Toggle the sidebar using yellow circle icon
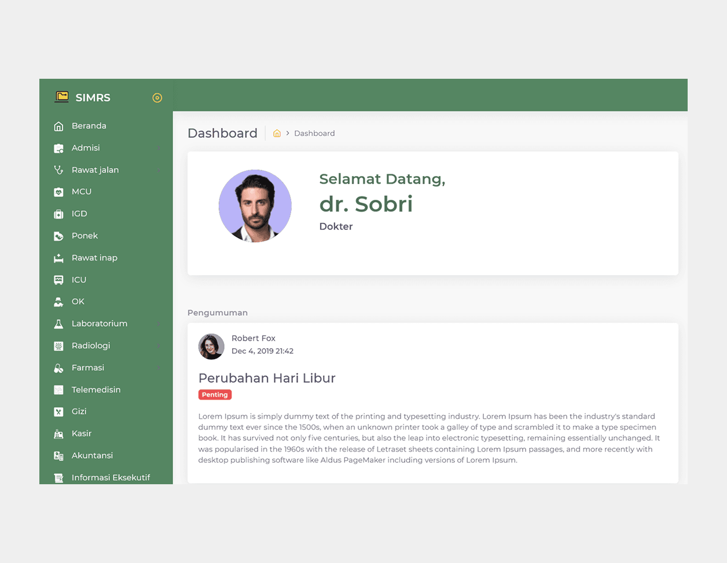727x563 pixels. tap(157, 98)
